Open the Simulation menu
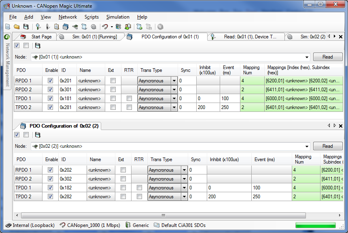This screenshot has height=233, width=348. click(118, 17)
